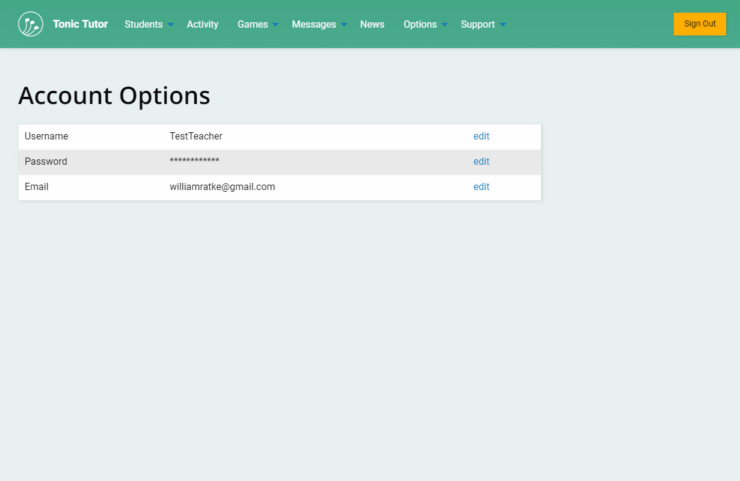
Task: Open the News page
Action: click(372, 24)
